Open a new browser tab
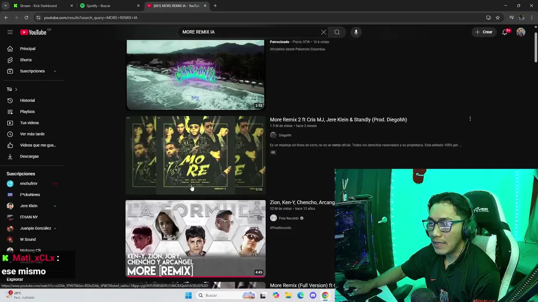The image size is (538, 302). (215, 6)
